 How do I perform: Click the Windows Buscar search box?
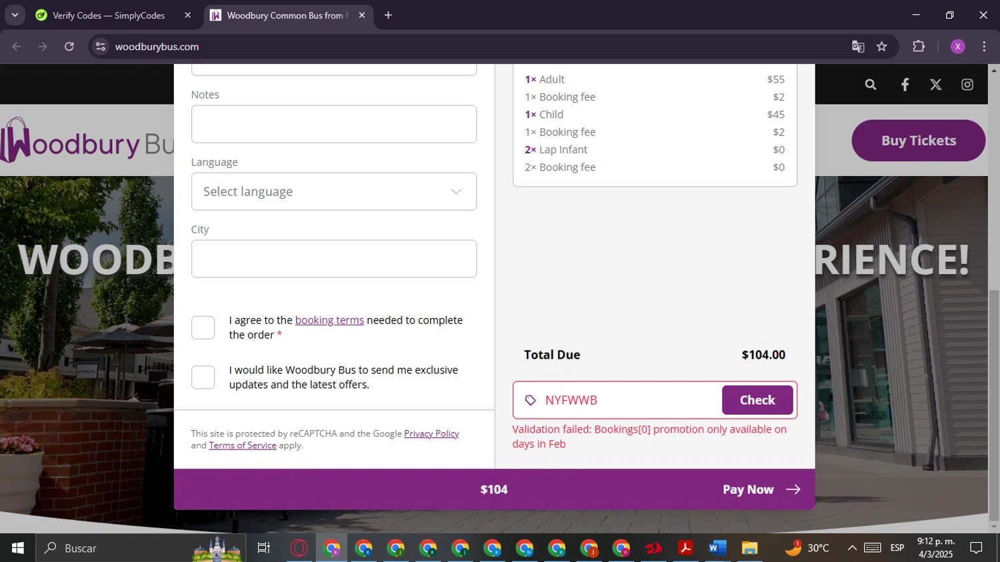[140, 548]
